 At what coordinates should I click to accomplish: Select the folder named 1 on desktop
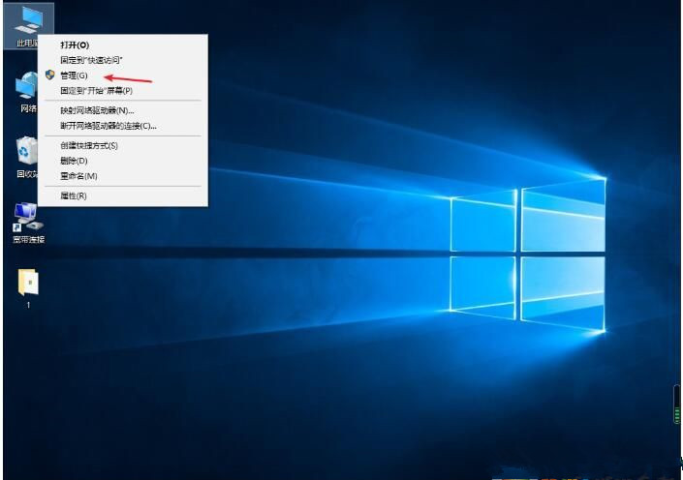point(28,282)
